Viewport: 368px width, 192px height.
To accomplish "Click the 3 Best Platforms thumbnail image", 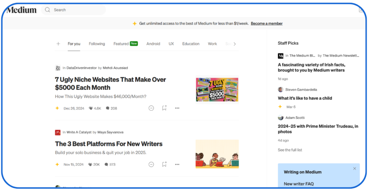I will [x=217, y=154].
